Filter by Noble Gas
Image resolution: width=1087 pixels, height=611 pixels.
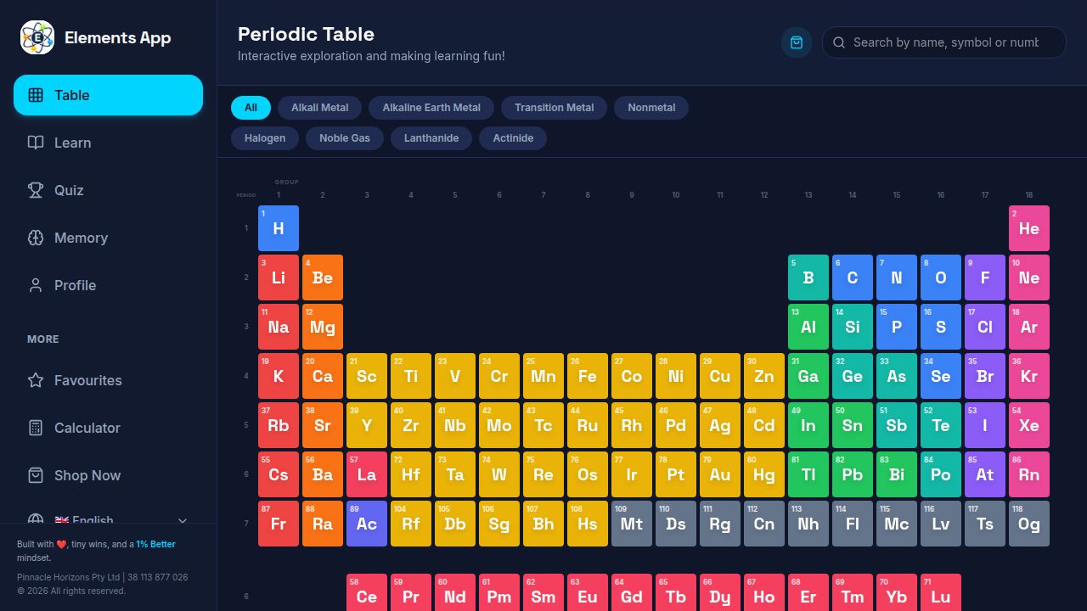[x=345, y=138]
